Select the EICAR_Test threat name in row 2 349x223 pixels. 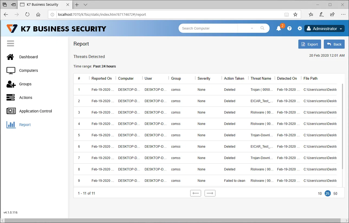pos(262,101)
